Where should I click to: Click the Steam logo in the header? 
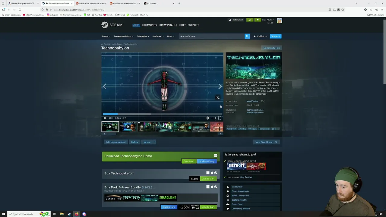(x=112, y=25)
